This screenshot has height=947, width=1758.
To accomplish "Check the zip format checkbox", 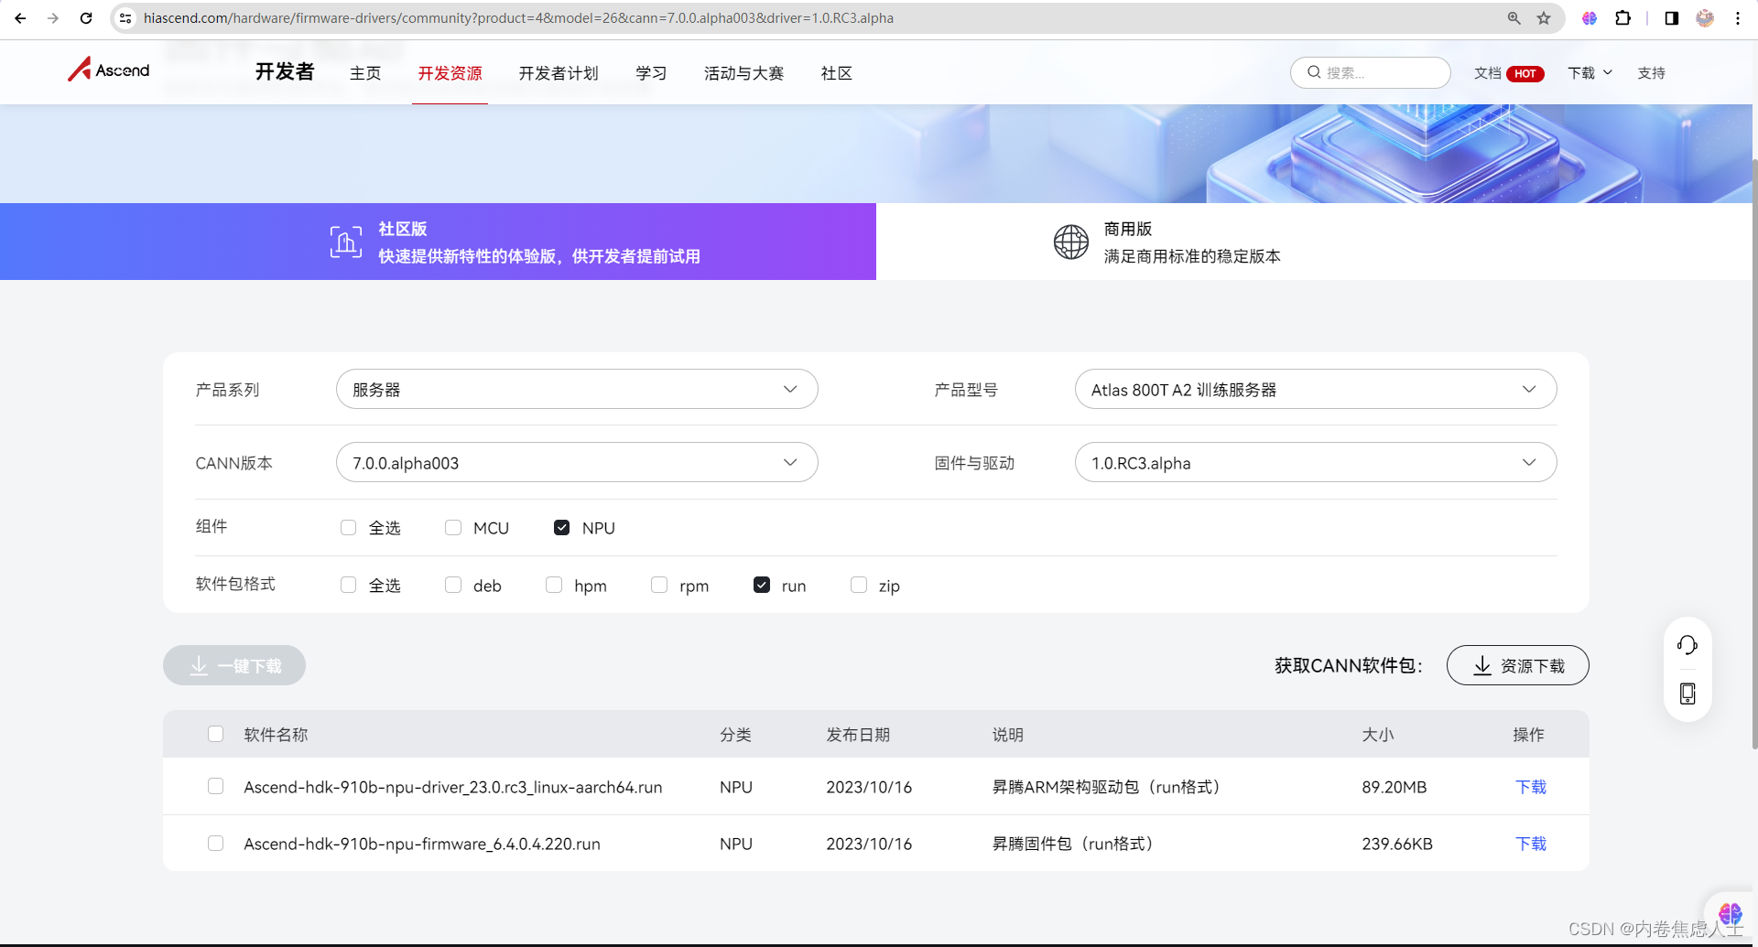I will point(859,585).
